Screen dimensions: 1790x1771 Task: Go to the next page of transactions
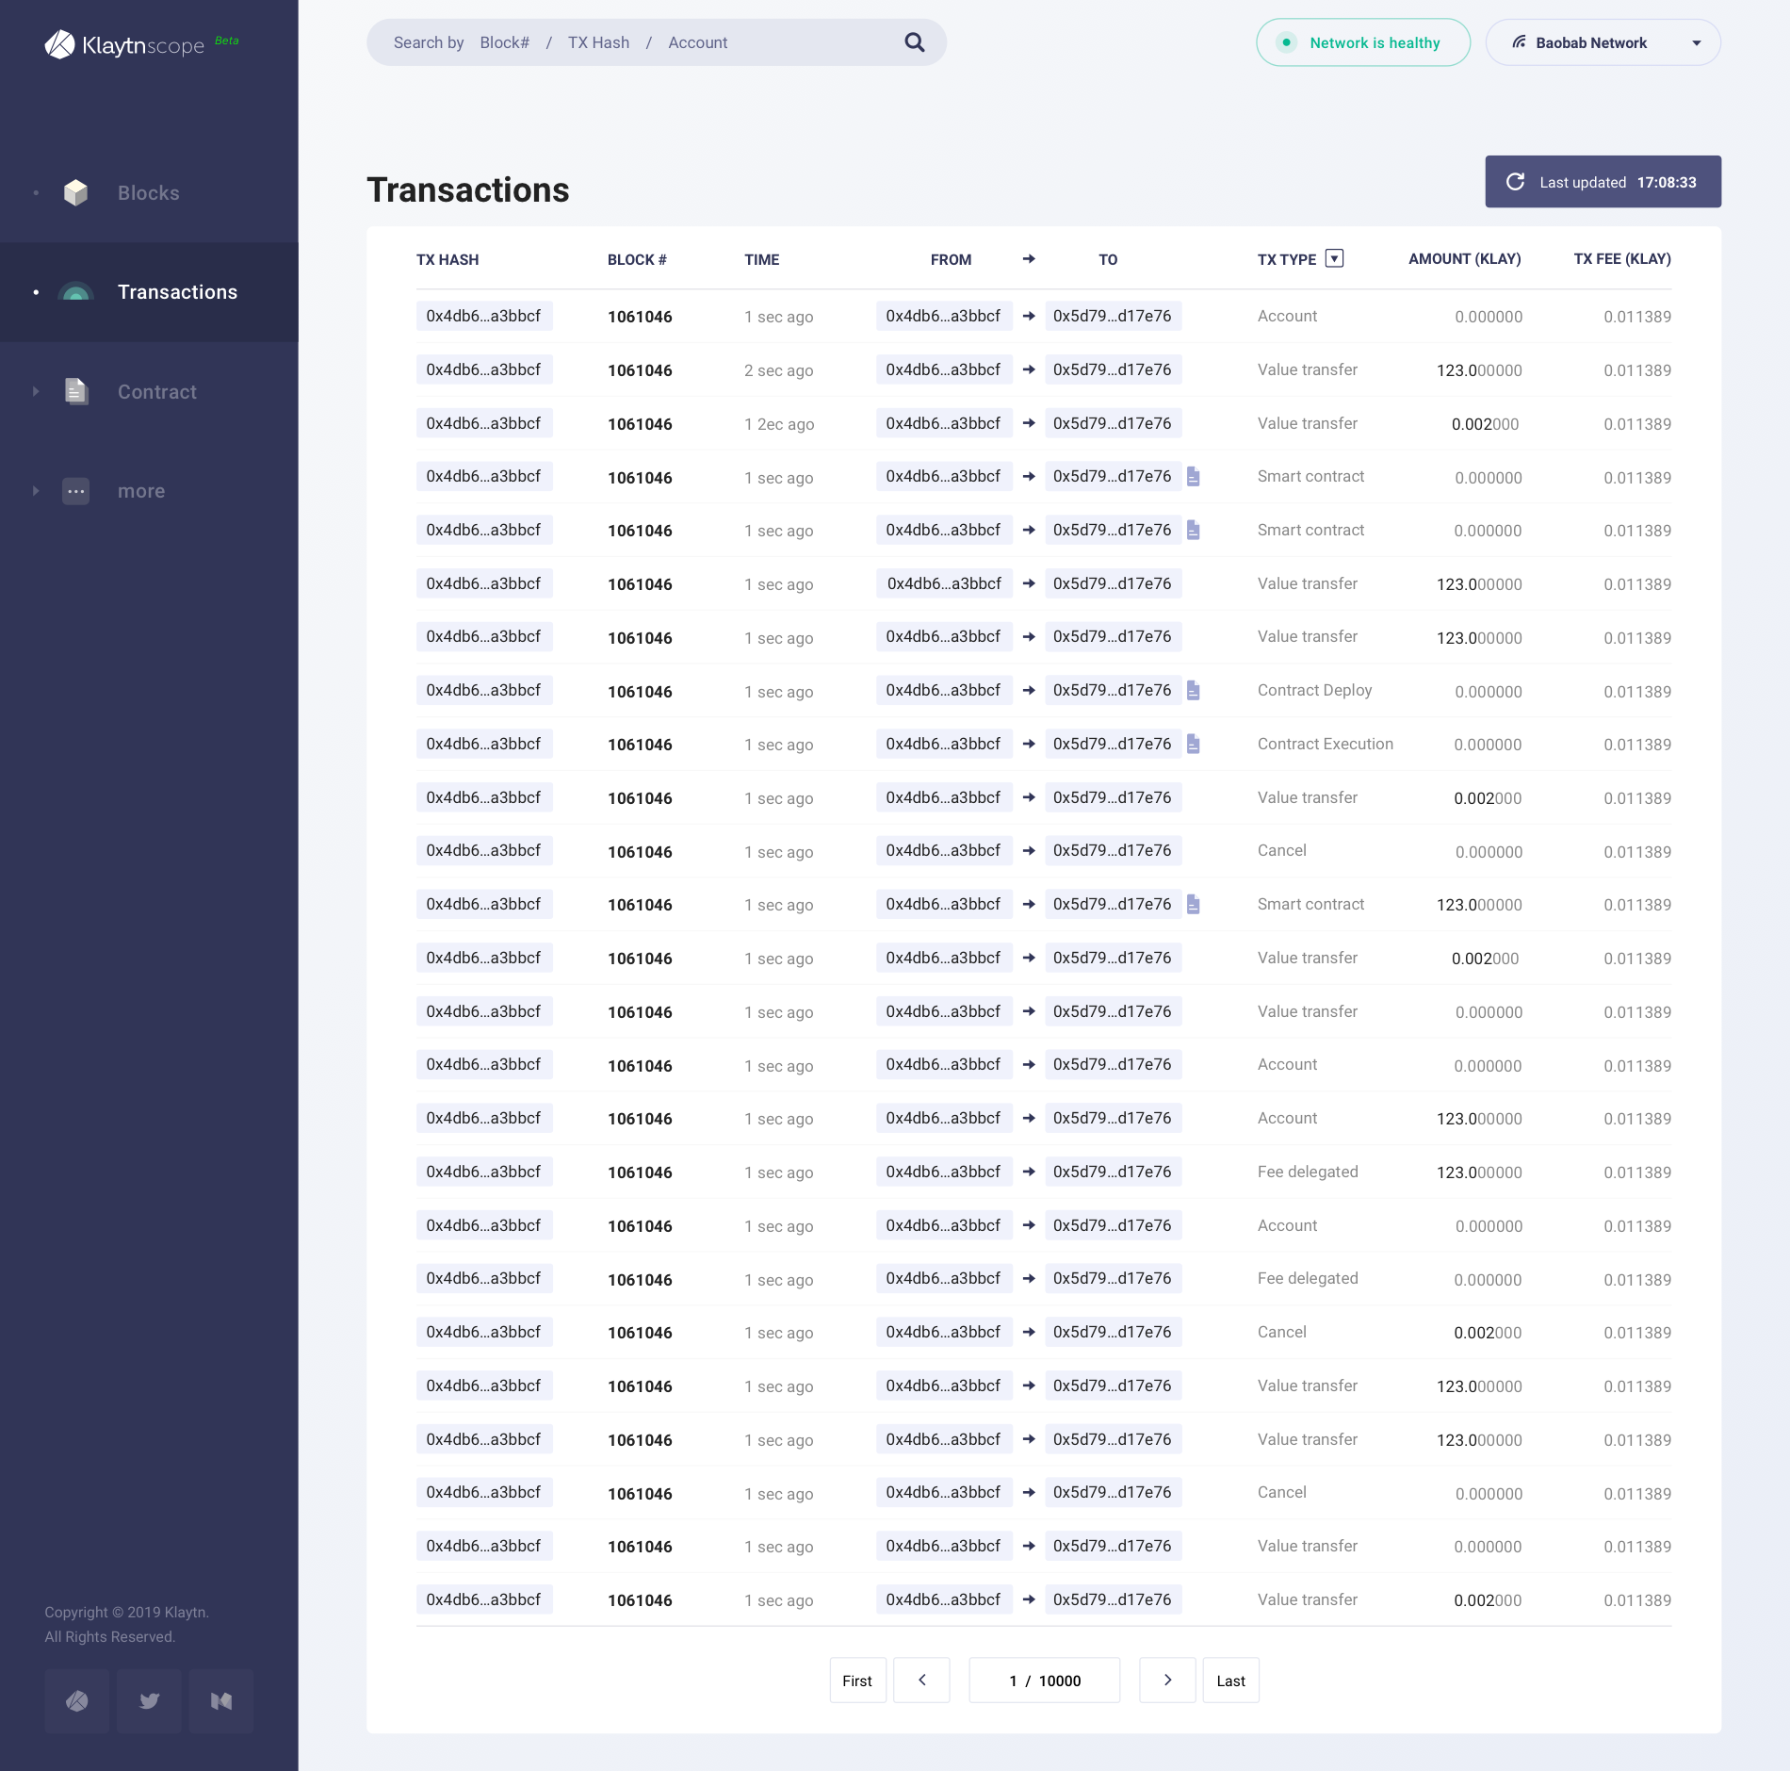[x=1167, y=1681]
